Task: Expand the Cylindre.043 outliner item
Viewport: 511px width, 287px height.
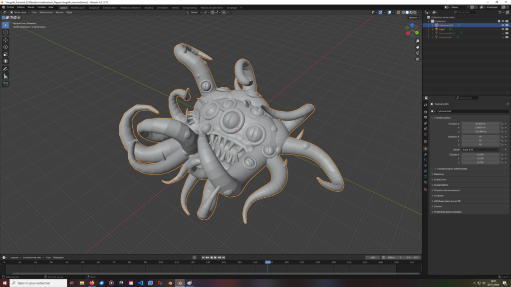Action: point(433,25)
